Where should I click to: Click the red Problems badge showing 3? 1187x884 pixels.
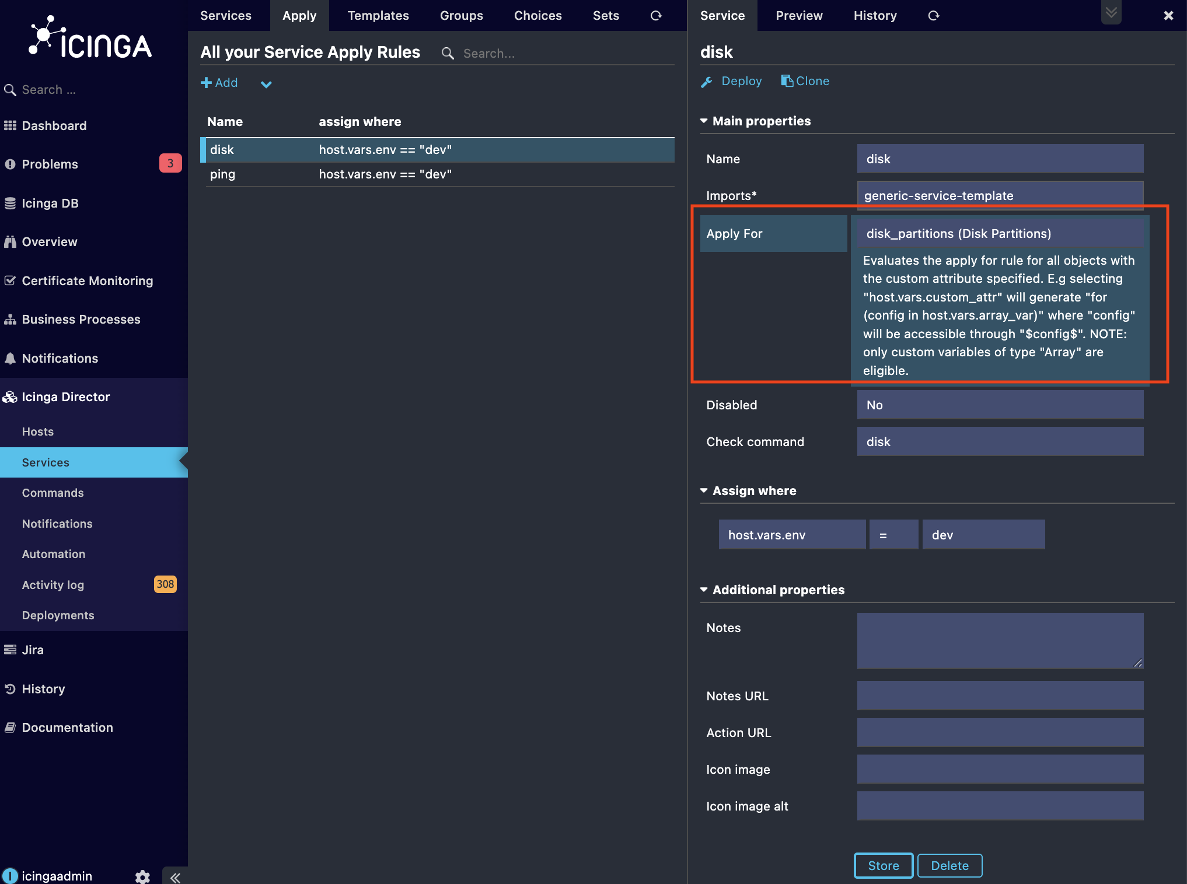pos(170,163)
